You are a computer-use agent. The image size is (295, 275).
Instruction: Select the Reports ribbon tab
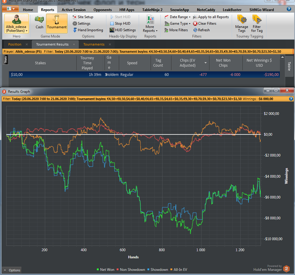click(47, 10)
